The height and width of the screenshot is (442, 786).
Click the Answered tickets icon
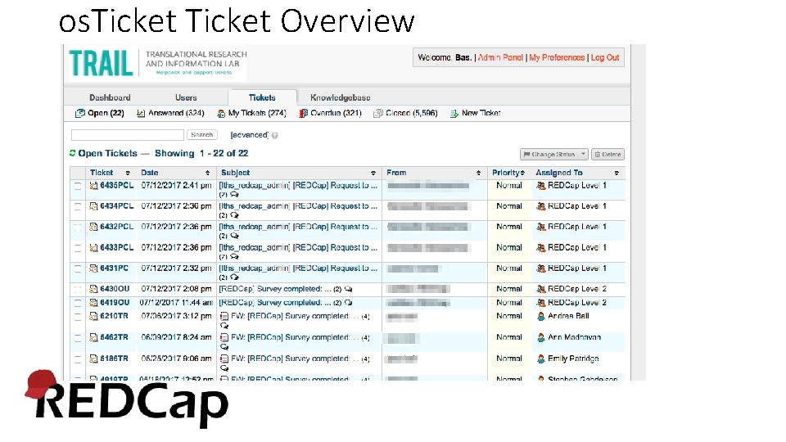[x=141, y=113]
